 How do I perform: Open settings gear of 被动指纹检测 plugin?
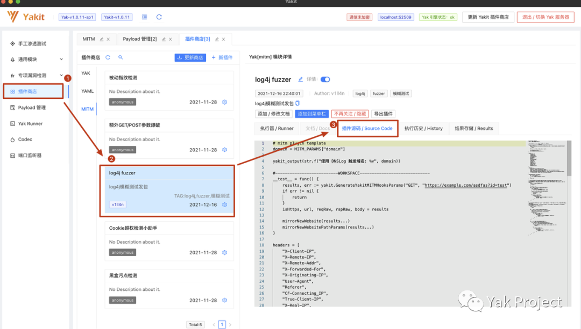[224, 102]
